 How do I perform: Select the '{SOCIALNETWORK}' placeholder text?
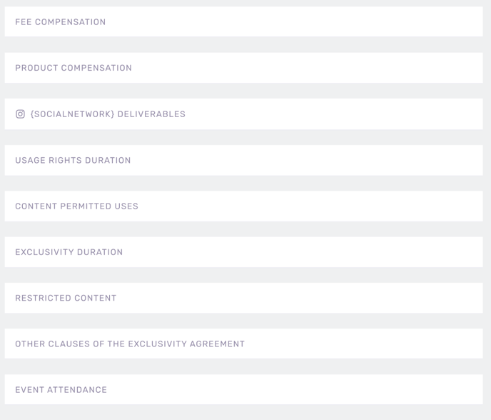(72, 114)
